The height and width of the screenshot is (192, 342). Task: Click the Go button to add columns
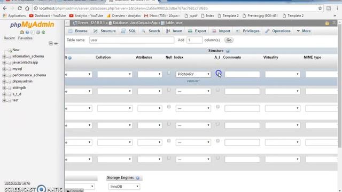click(x=229, y=40)
